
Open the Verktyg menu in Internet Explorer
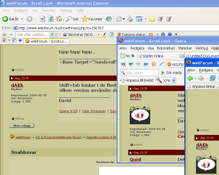pos(66,10)
